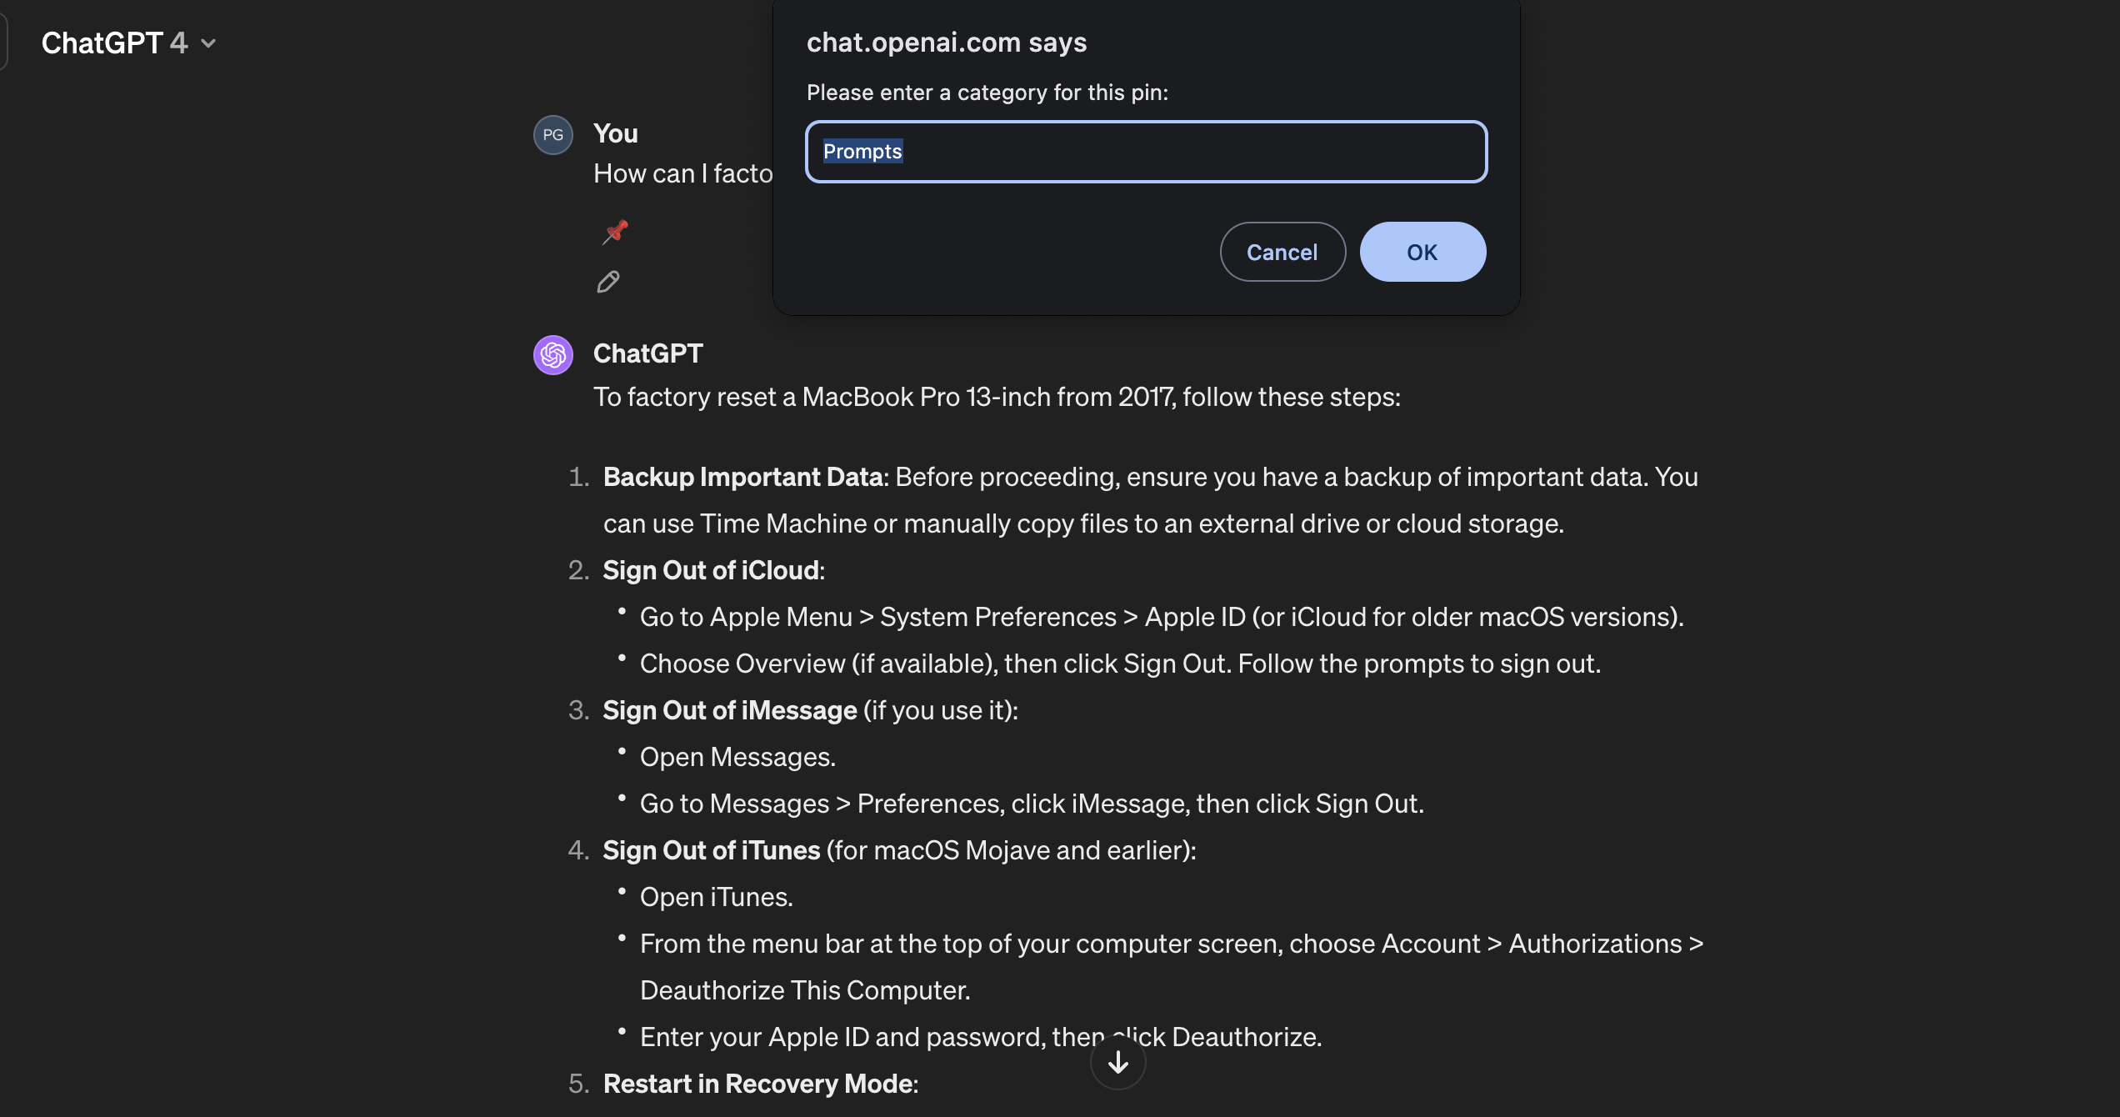This screenshot has height=1117, width=2120.
Task: Click the "Restart in Recovery Mode" heading
Action: click(x=757, y=1084)
